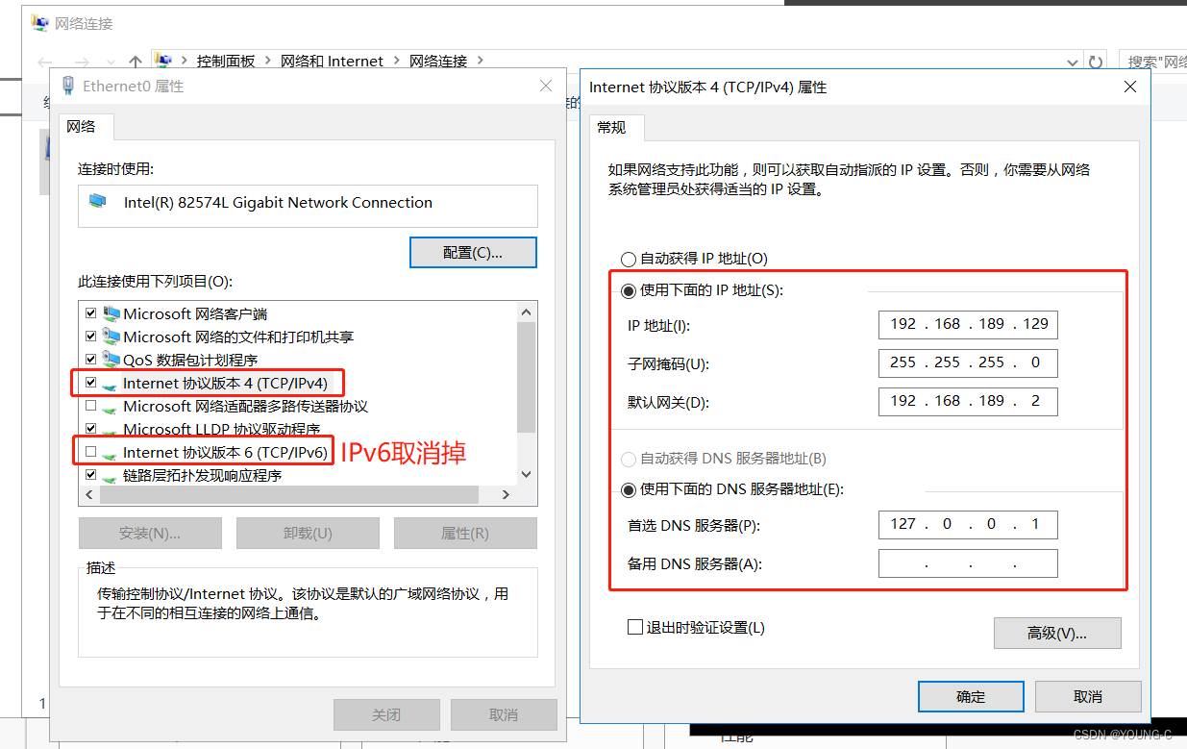Click the 备用 DNS 服务器 input field

tap(967, 563)
